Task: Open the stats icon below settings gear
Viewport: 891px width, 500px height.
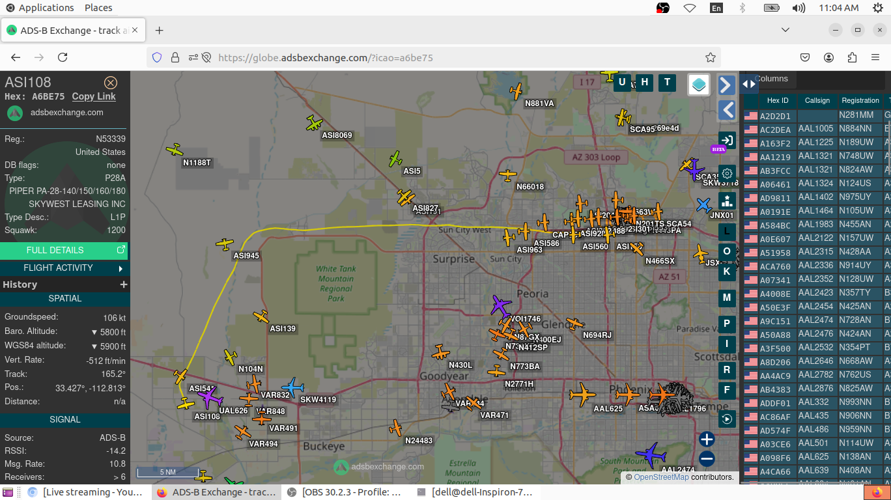Action: pyautogui.click(x=727, y=201)
